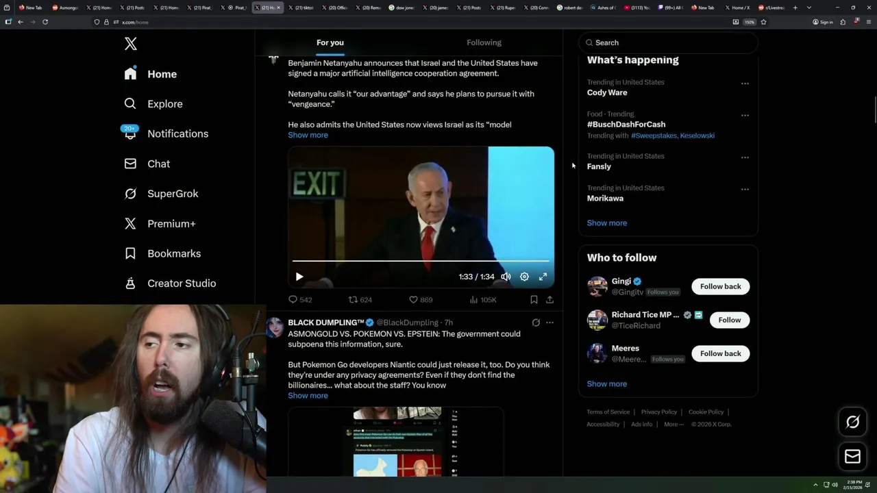
Task: Show more trends under What's happening
Action: (607, 223)
